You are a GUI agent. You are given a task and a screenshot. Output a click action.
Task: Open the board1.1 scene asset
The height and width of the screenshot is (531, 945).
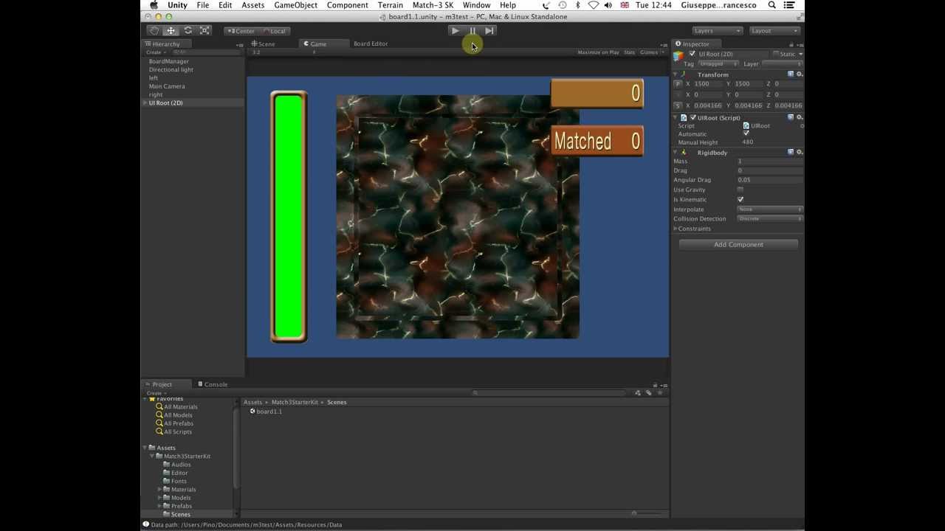pos(269,412)
